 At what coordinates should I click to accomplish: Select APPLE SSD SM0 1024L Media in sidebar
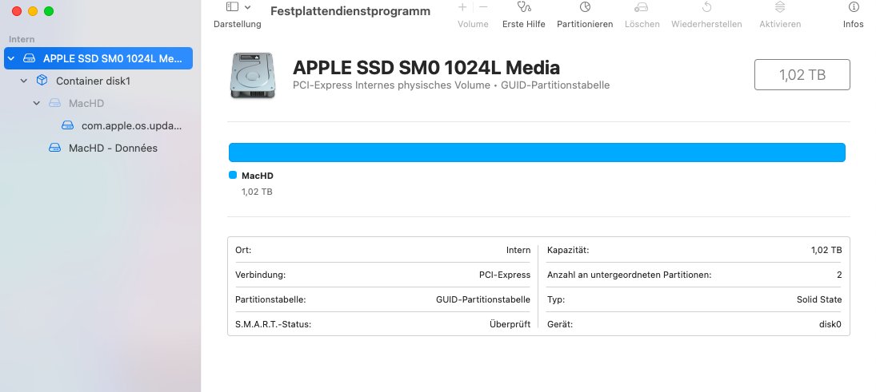point(98,58)
